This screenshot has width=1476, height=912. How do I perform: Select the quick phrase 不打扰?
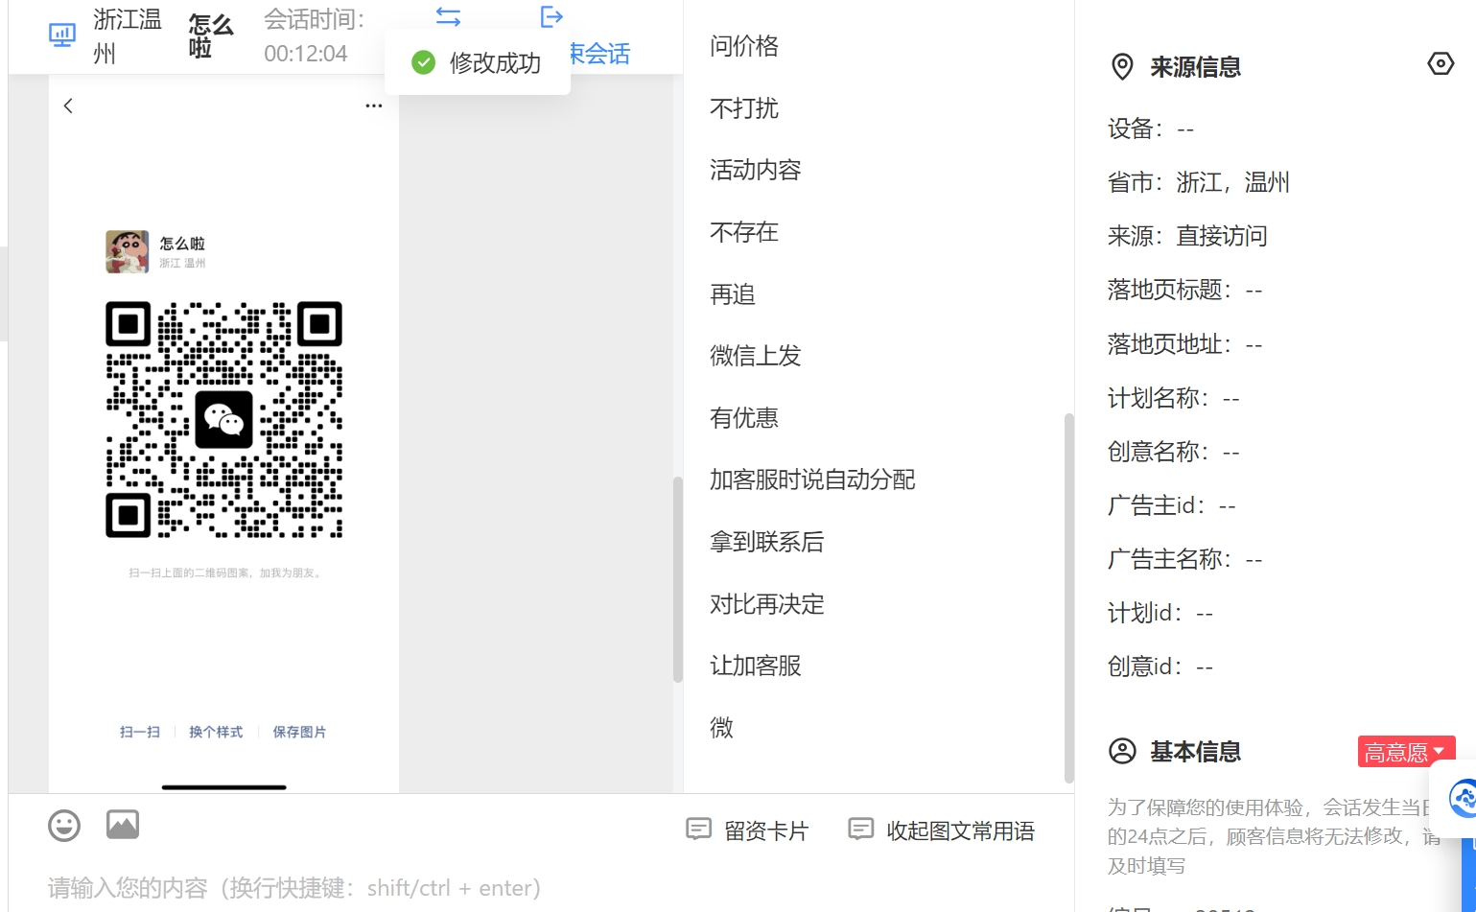coord(744,108)
